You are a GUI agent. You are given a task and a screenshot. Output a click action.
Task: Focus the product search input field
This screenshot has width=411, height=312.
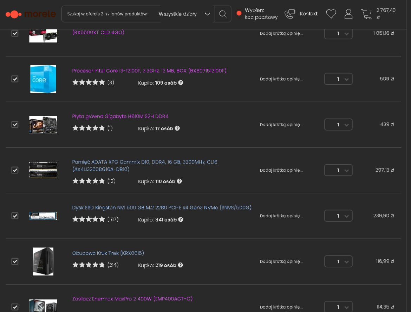(x=109, y=14)
